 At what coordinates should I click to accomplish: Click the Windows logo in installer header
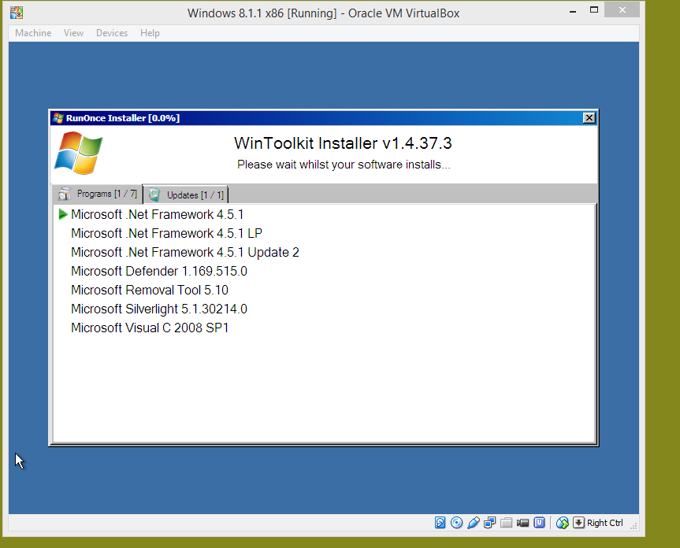[x=79, y=153]
